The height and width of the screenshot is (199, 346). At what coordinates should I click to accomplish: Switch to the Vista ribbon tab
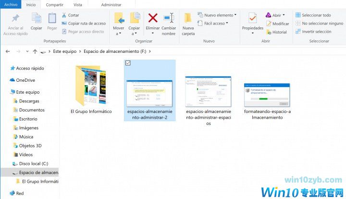click(x=78, y=5)
